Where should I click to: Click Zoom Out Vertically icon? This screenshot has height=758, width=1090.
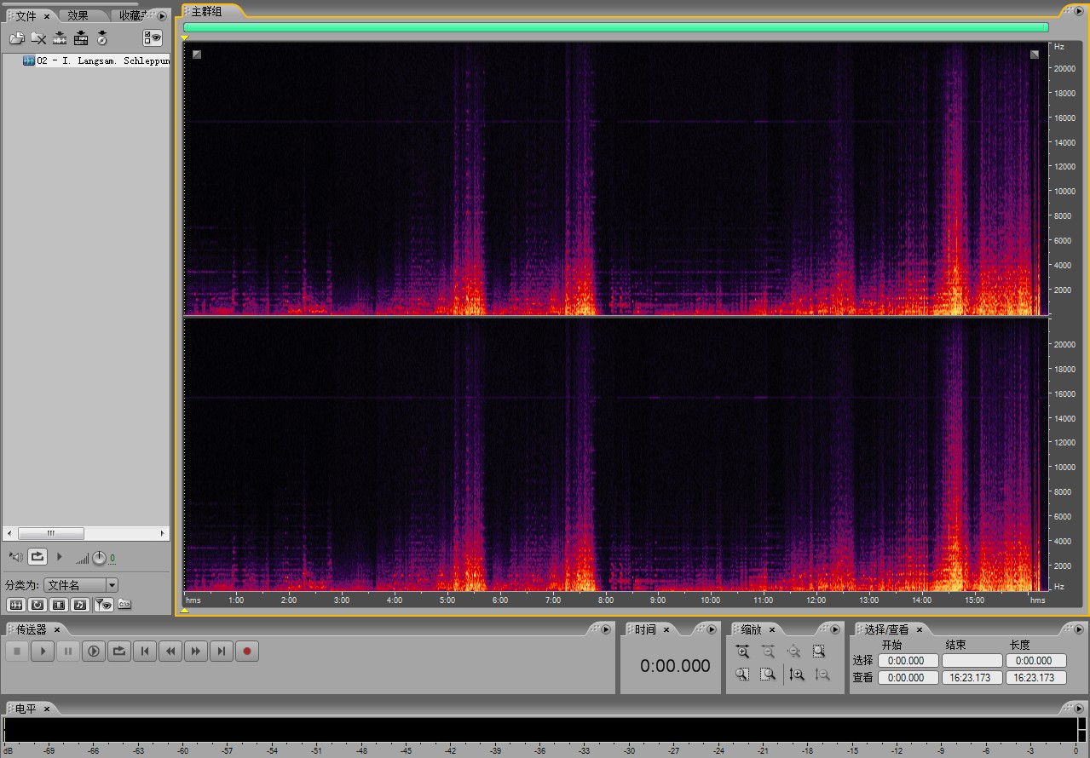822,675
